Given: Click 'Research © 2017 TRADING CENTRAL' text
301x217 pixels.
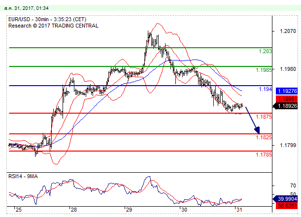Looking at the screenshot, I should pyautogui.click(x=53, y=26).
